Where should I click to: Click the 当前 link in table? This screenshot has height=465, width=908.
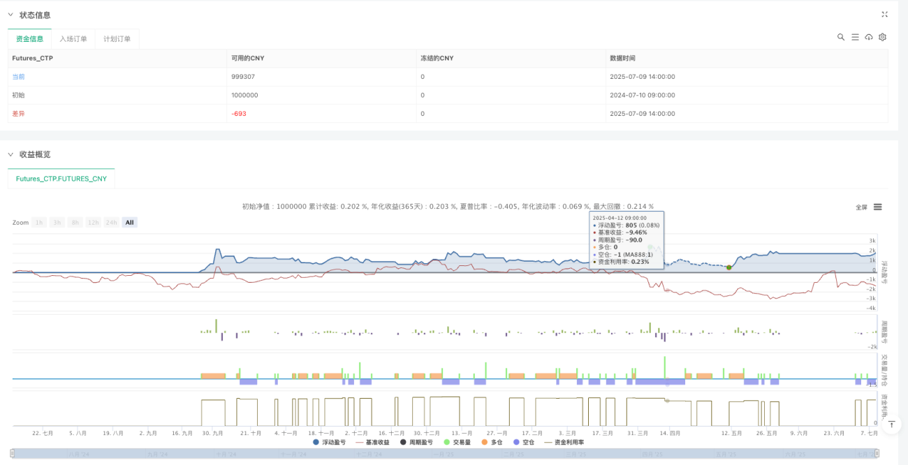click(19, 77)
